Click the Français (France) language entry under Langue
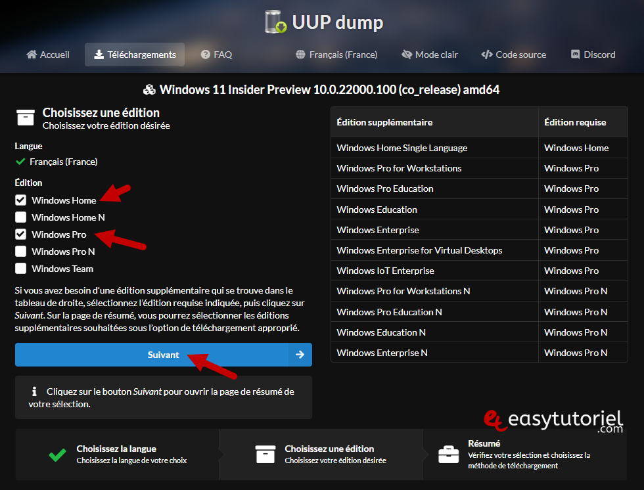The width and height of the screenshot is (644, 490). click(64, 162)
